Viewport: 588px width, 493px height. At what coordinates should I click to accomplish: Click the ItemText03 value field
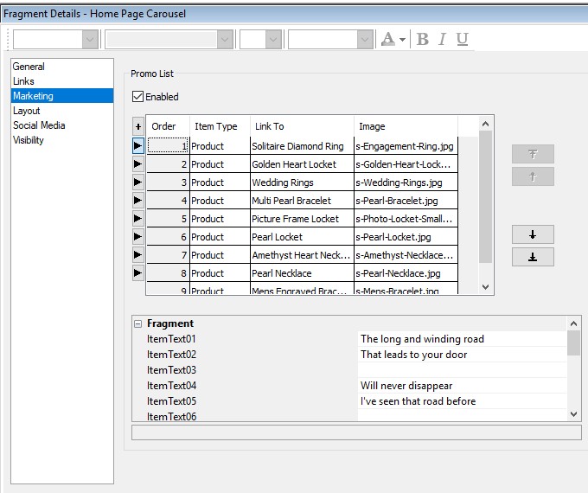pos(462,370)
